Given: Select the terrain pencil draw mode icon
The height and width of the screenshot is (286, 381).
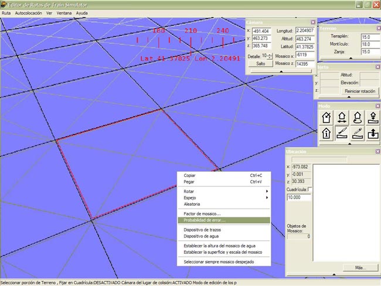Looking at the screenshot, I should tap(357, 134).
